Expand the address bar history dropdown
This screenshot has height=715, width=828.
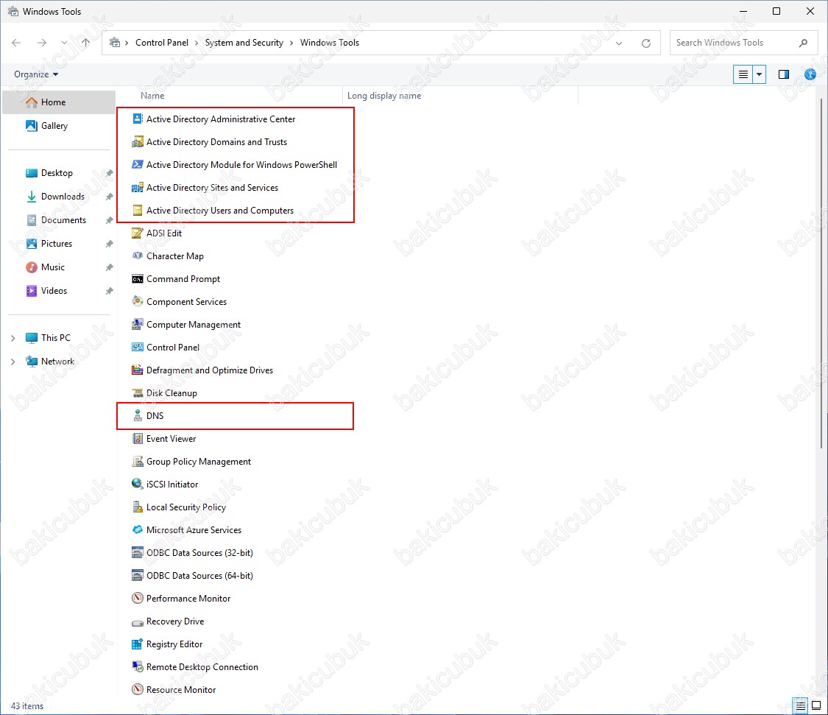point(619,43)
